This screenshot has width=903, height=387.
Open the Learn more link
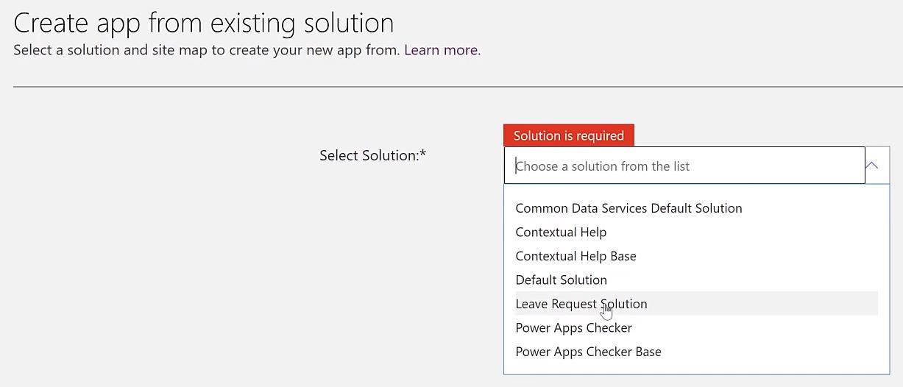442,50
